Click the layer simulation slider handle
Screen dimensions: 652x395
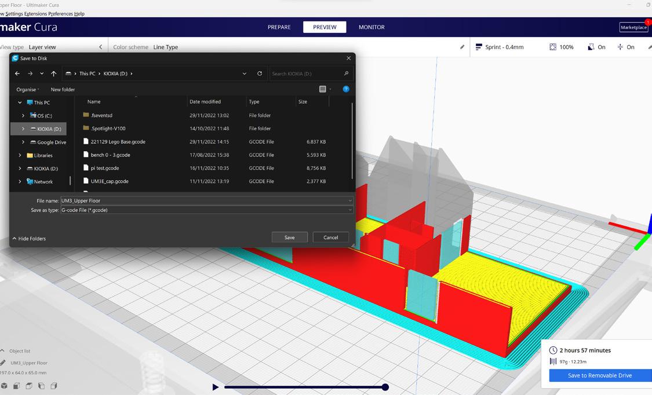(x=385, y=387)
